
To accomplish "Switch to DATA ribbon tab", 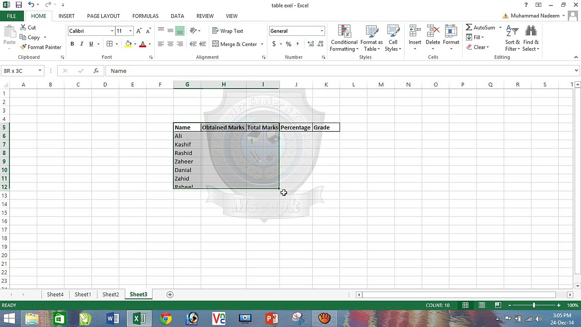I will pos(177,16).
